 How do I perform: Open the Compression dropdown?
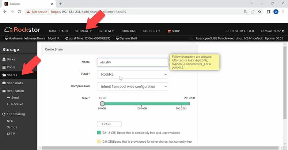coord(132,86)
